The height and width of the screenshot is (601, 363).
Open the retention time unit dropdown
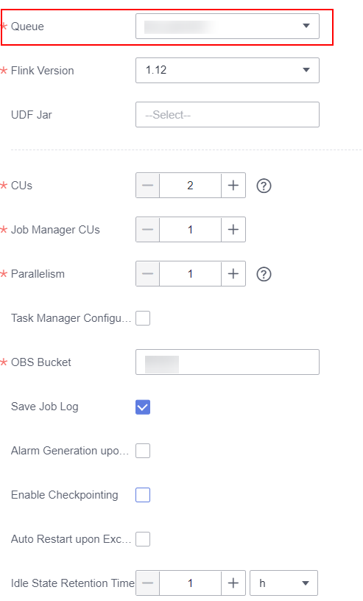click(283, 583)
